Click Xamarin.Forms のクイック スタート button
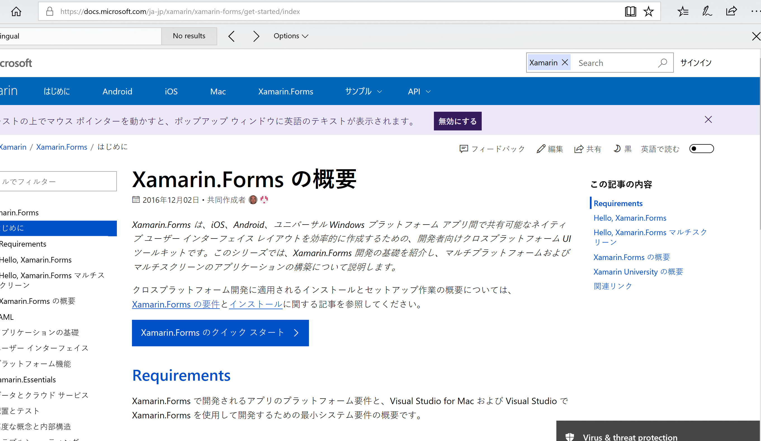Viewport: 761px width, 441px height. point(221,333)
